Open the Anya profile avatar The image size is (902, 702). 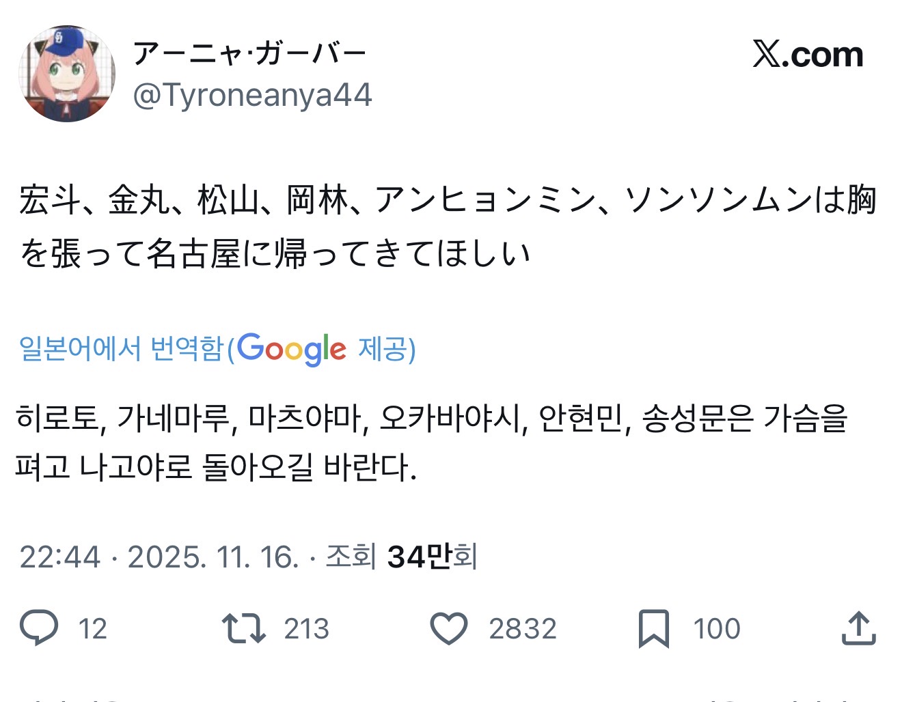point(67,74)
